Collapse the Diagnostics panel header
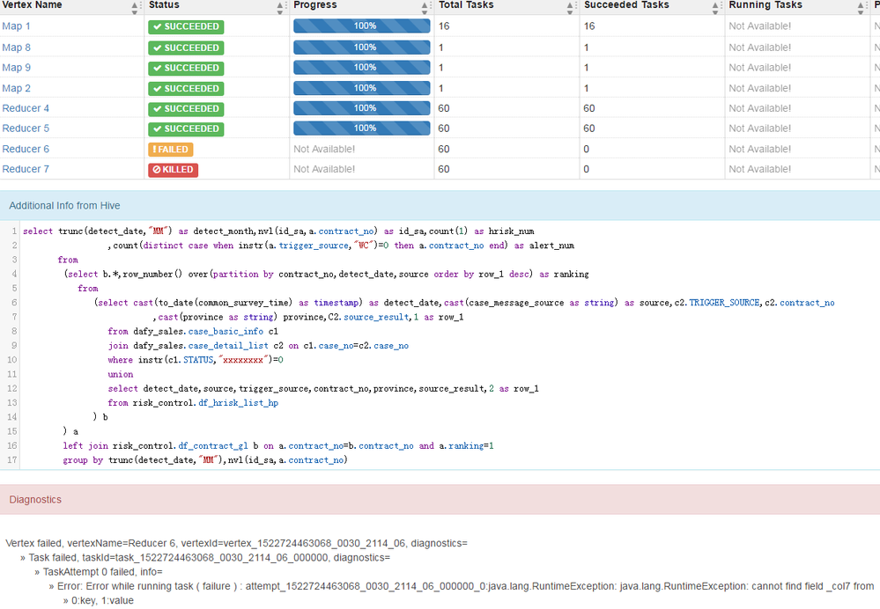The height and width of the screenshot is (609, 880). tap(35, 500)
